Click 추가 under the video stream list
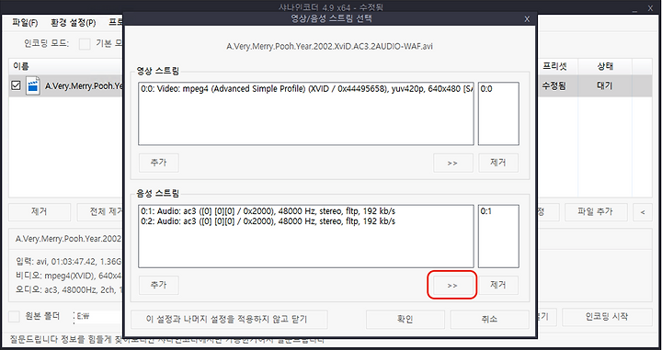Viewport: 662px width, 350px height. pos(159,163)
